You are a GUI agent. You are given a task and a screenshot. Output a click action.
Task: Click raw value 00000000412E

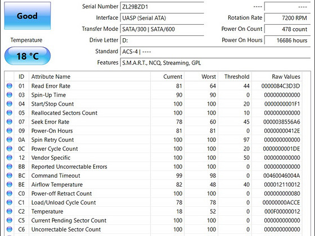click(282, 131)
